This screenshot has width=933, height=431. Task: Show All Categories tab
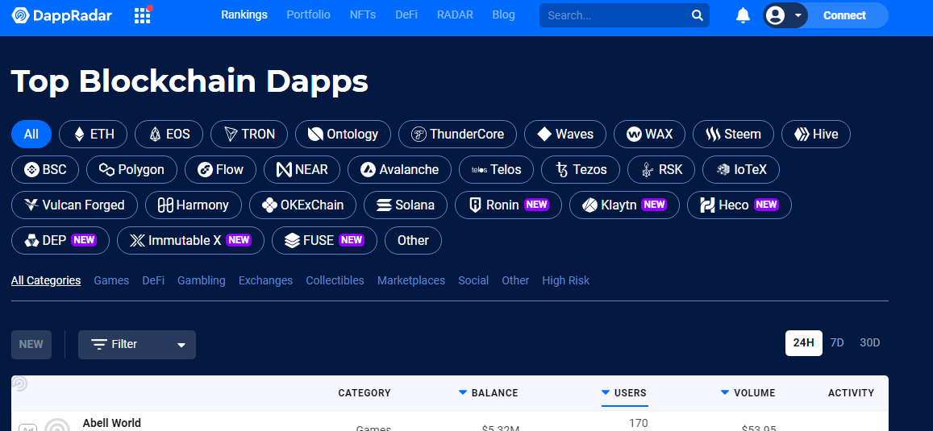[46, 280]
